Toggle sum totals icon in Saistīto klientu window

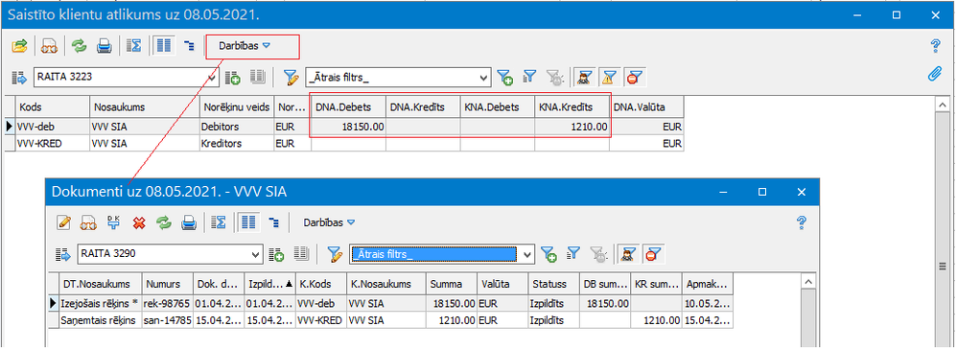(133, 46)
